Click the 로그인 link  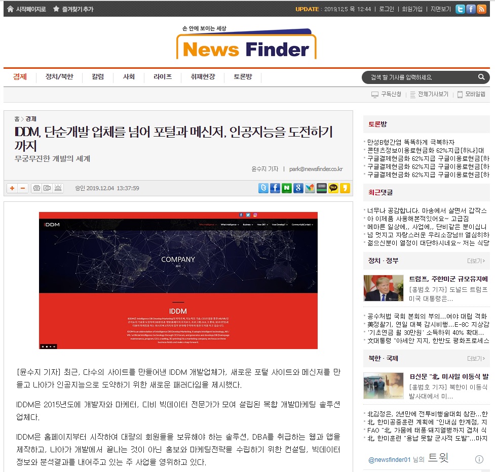pyautogui.click(x=387, y=9)
